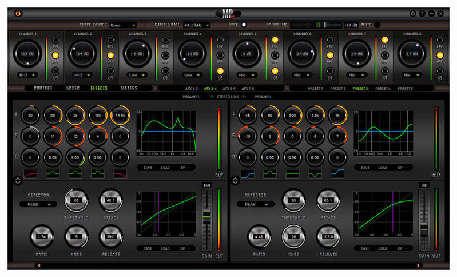
Task: Select the AFX 5-6 tab
Action: pos(229,88)
